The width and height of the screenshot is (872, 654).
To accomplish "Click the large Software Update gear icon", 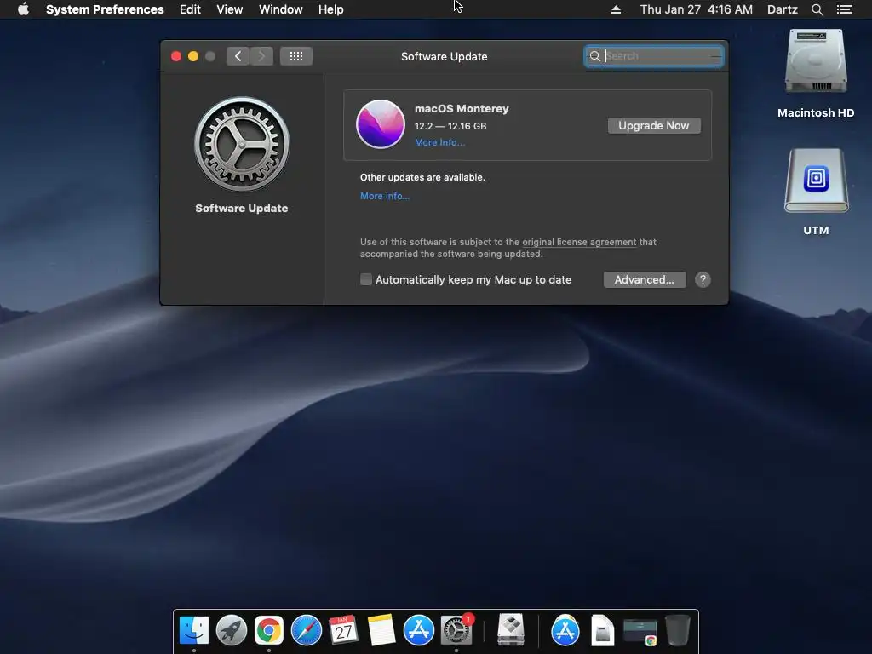I will coord(242,145).
